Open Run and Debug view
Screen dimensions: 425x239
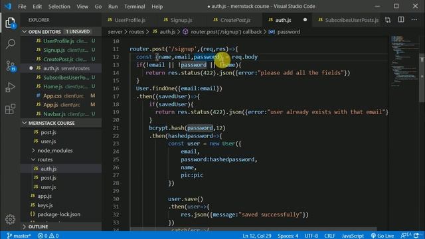point(11,87)
